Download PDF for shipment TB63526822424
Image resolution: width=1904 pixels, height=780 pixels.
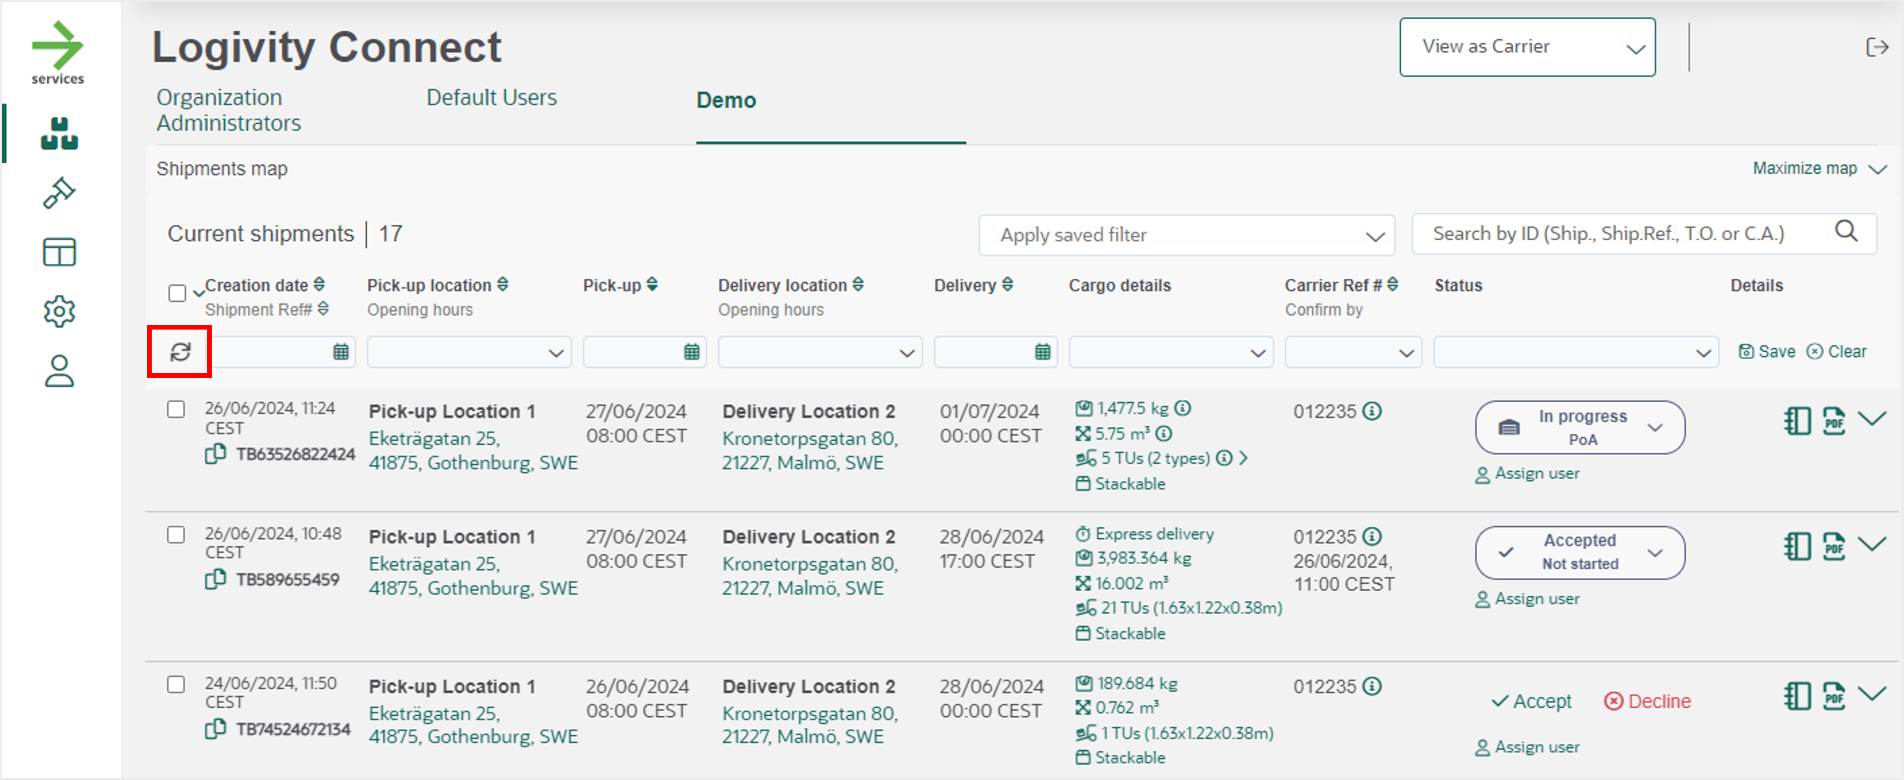[1834, 421]
